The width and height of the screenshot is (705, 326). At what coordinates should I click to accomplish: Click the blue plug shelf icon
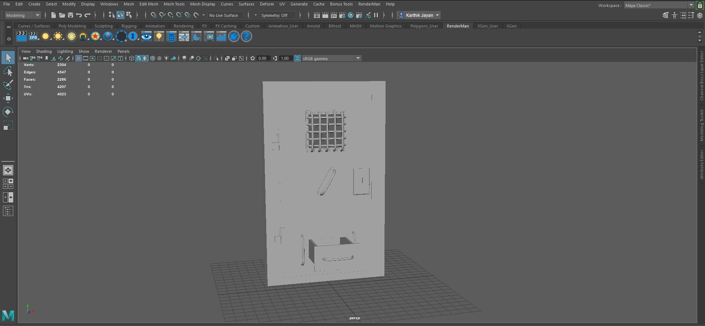234,36
